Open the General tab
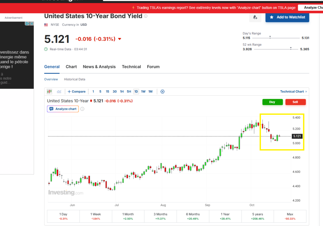 tap(52, 67)
